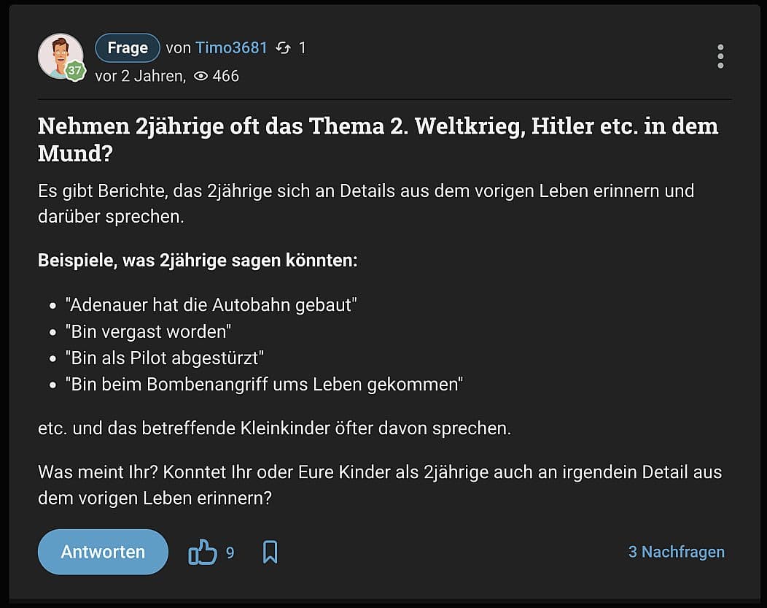767x608 pixels.
Task: Open the 3 Nachfragen link
Action: (676, 552)
